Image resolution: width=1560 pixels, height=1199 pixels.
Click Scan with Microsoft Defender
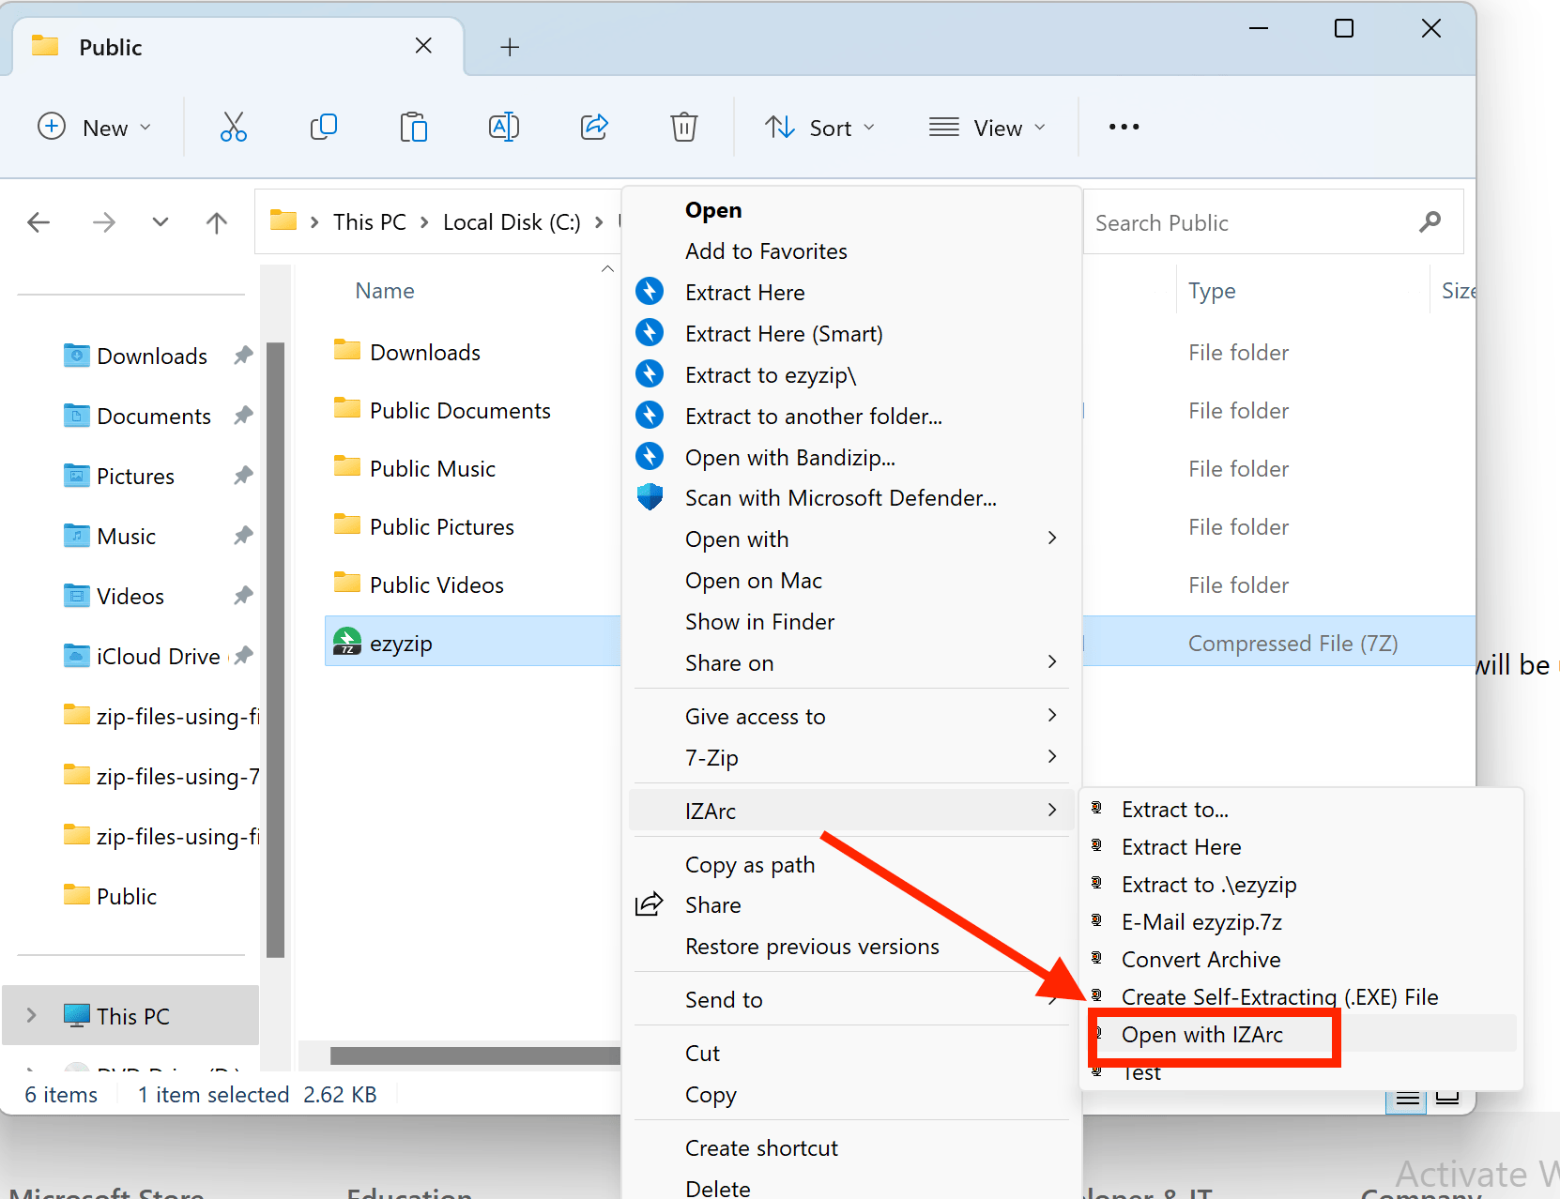(x=840, y=497)
